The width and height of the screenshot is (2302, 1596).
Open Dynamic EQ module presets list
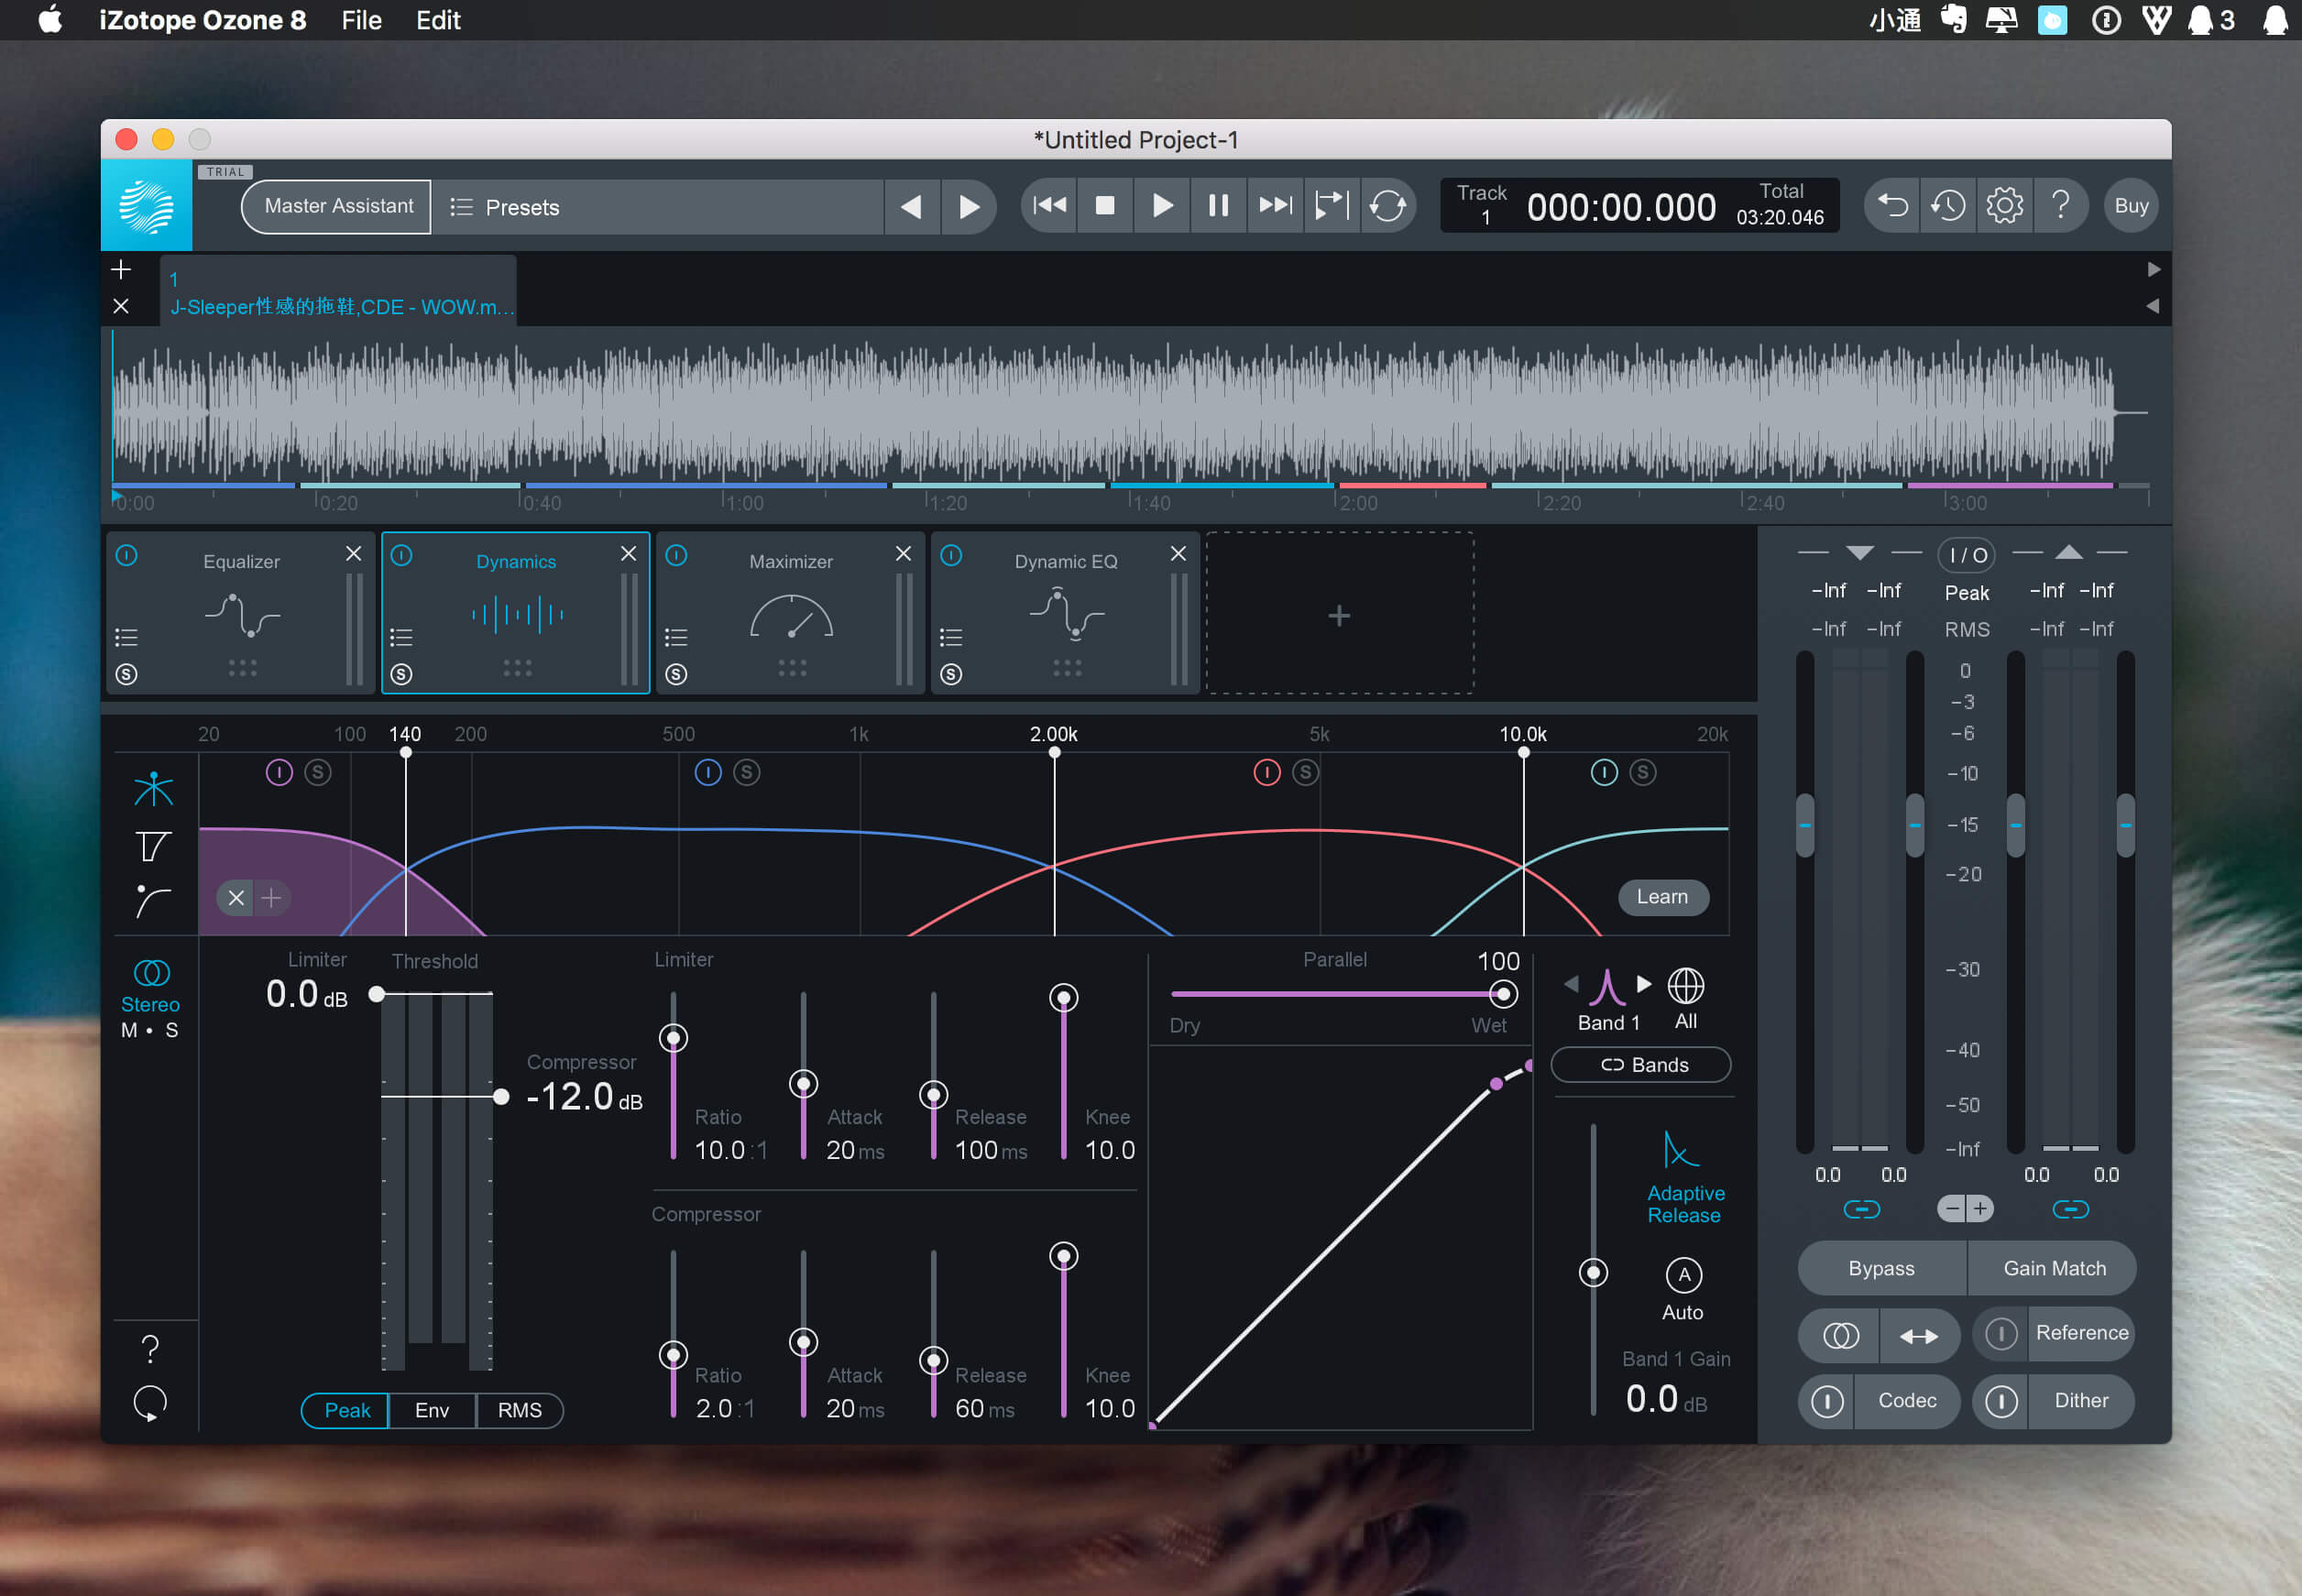click(x=952, y=637)
